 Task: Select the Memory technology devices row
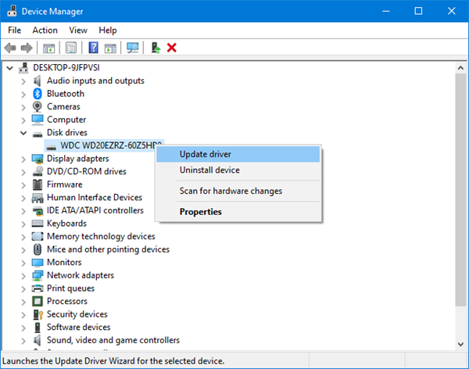coord(101,236)
